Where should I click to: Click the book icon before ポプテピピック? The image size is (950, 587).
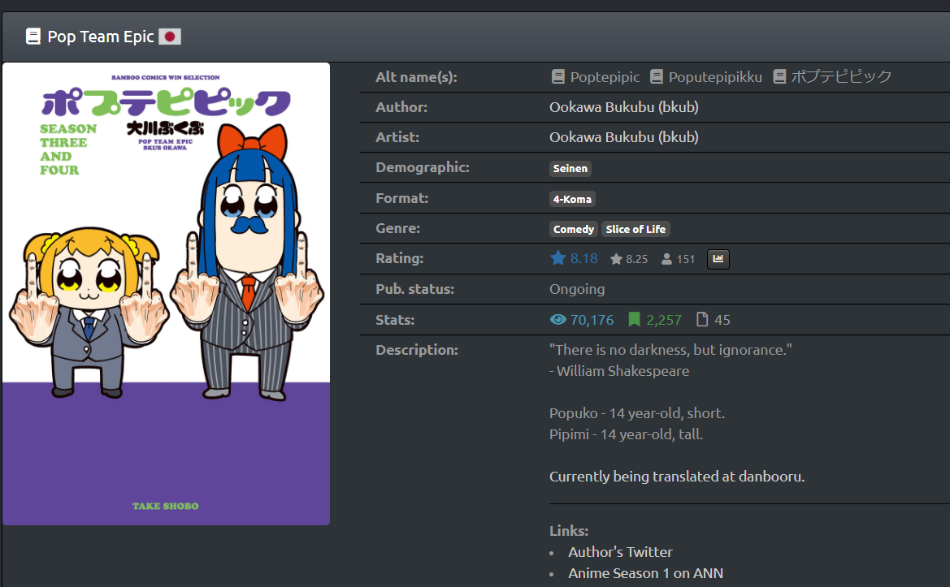pyautogui.click(x=780, y=77)
